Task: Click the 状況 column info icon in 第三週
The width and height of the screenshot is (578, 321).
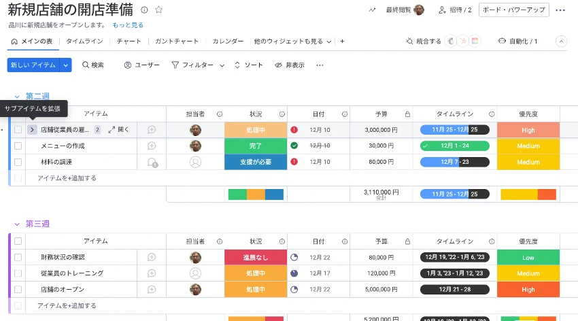Action: (282, 241)
